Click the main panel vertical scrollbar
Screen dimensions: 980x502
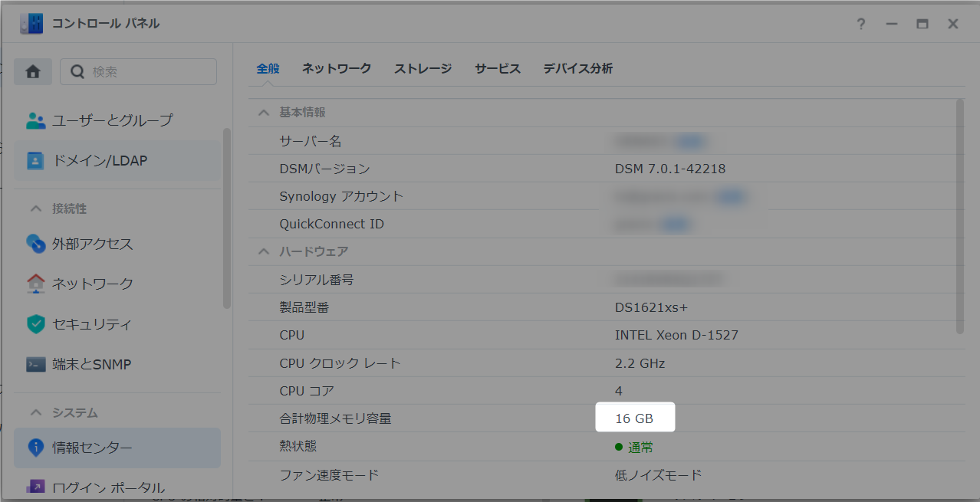pos(960,217)
